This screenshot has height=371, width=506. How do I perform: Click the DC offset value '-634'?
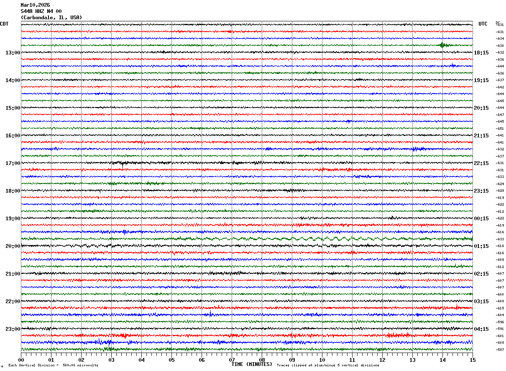500,39
